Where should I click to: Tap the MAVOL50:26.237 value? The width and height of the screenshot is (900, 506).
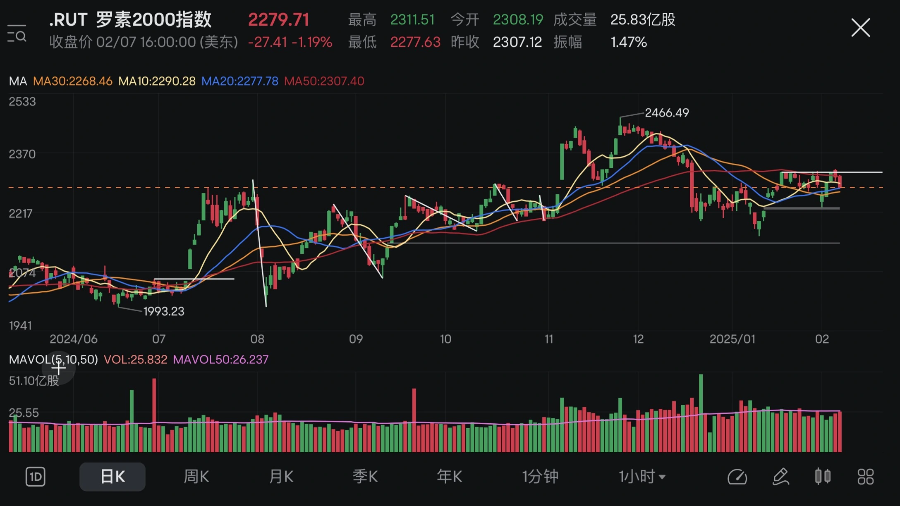[x=221, y=359]
